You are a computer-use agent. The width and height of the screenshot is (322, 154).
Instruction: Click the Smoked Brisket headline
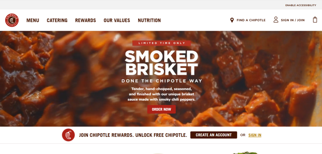coord(161,63)
